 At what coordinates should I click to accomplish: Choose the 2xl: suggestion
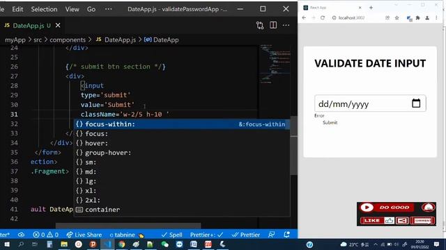(182, 200)
